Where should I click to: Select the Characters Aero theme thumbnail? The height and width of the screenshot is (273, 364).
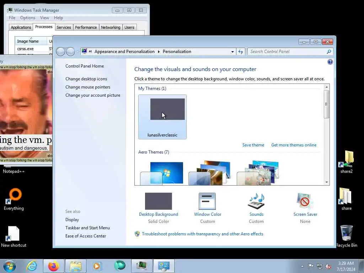pyautogui.click(x=258, y=173)
